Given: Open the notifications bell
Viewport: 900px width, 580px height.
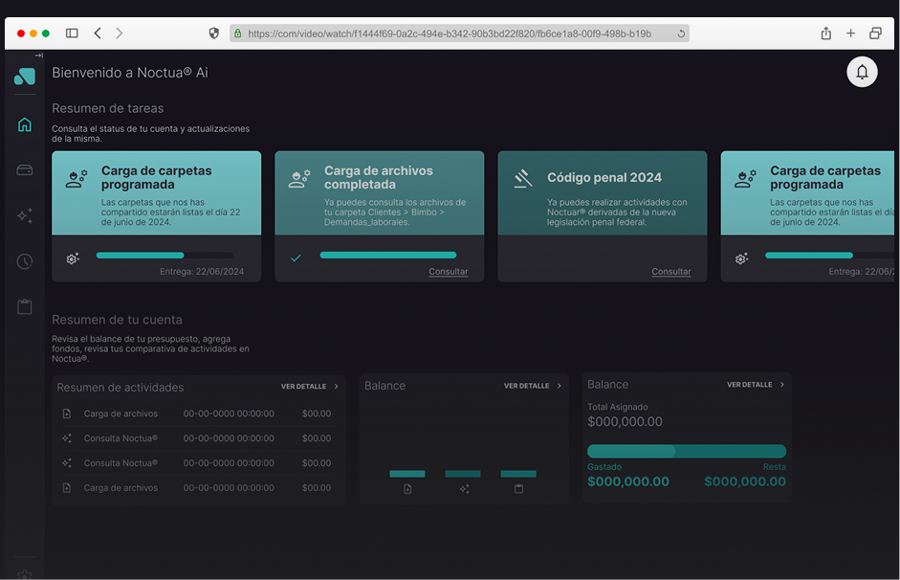Looking at the screenshot, I should coord(862,73).
